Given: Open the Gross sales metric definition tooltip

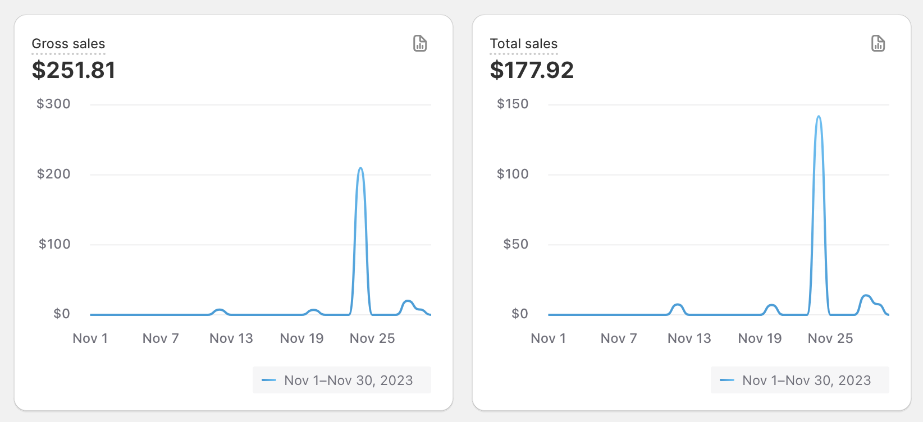Looking at the screenshot, I should tap(68, 43).
